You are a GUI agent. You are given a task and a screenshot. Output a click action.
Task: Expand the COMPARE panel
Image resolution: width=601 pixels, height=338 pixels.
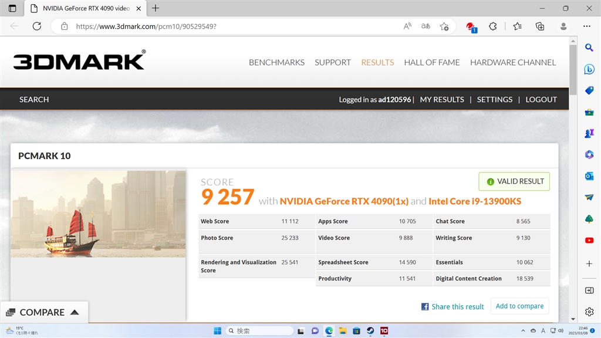[44, 312]
